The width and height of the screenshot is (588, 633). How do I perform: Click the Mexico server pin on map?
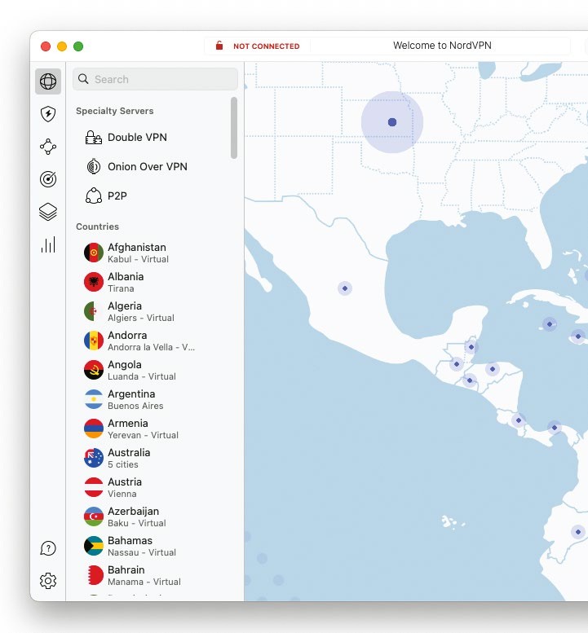(x=345, y=288)
